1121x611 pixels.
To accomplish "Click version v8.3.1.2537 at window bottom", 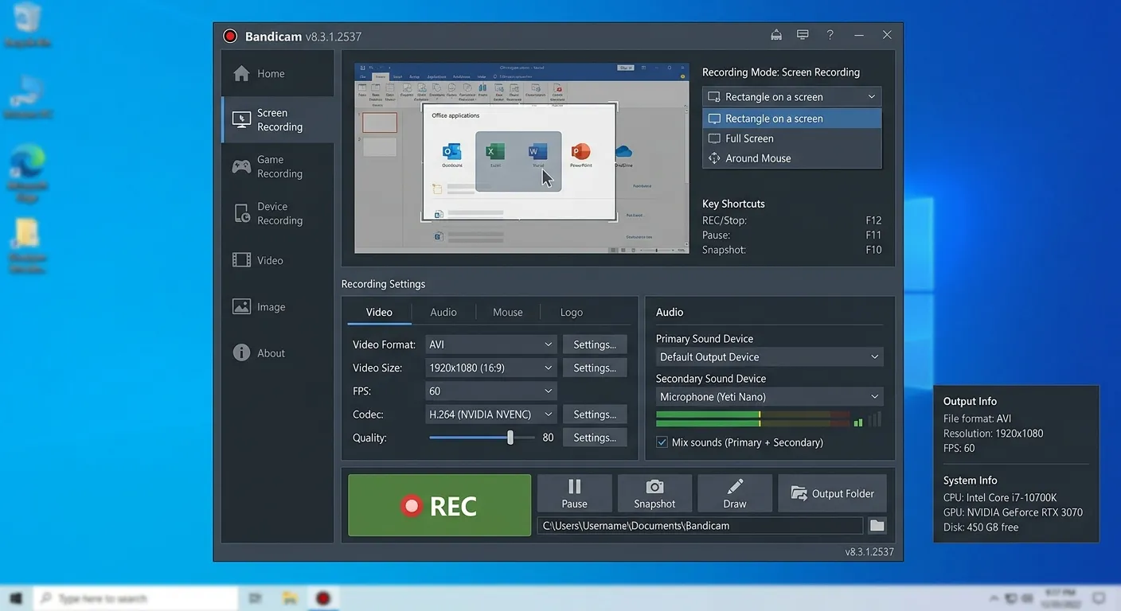I will [869, 552].
